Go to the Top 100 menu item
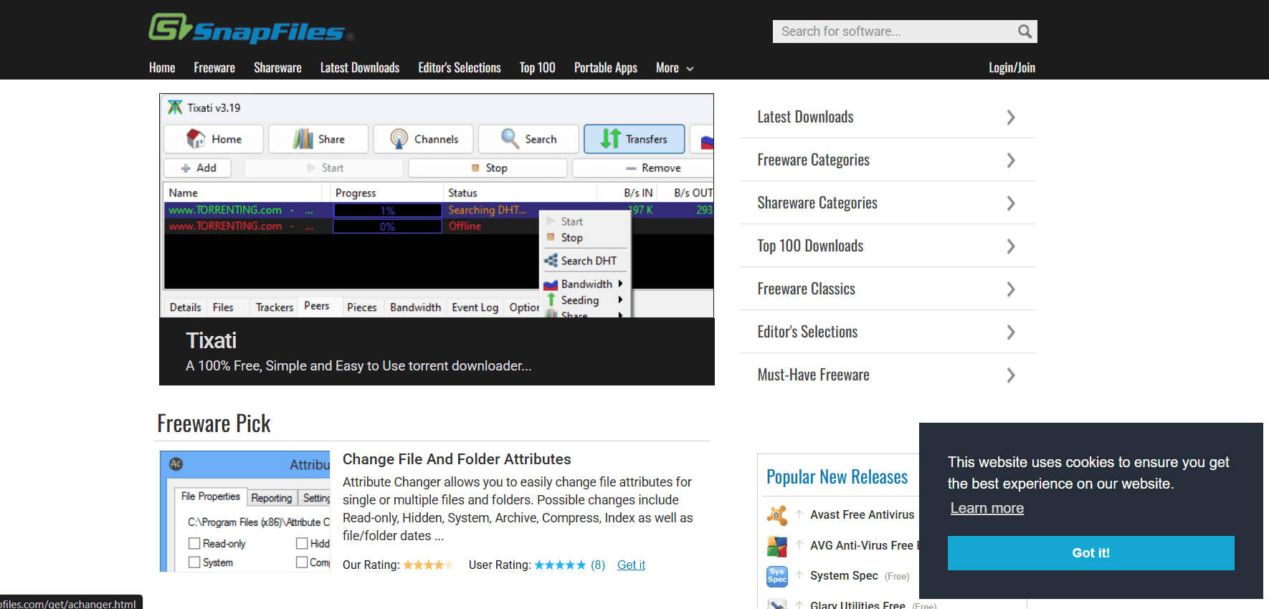Viewport: 1269px width, 609px height. 537,68
